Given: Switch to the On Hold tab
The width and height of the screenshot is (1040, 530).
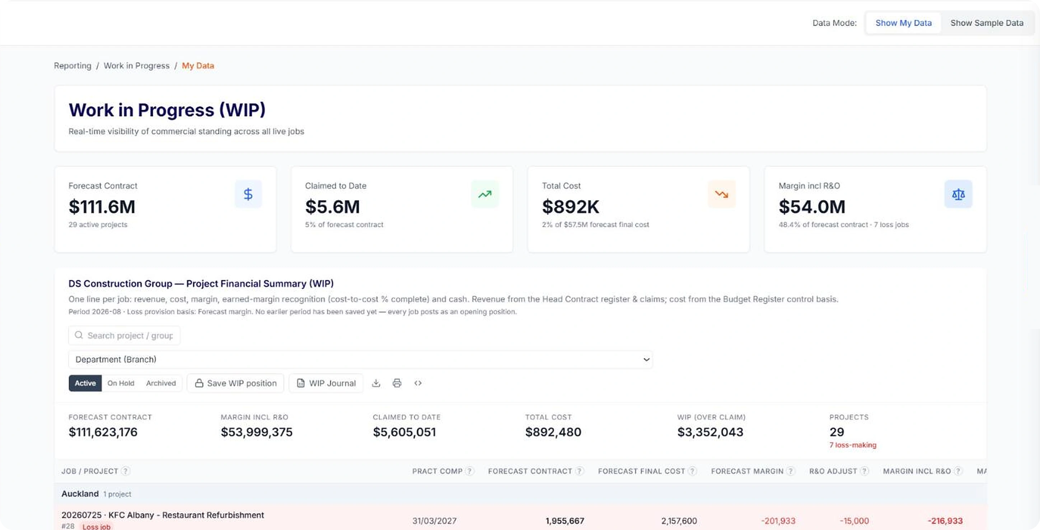Looking at the screenshot, I should click(121, 383).
